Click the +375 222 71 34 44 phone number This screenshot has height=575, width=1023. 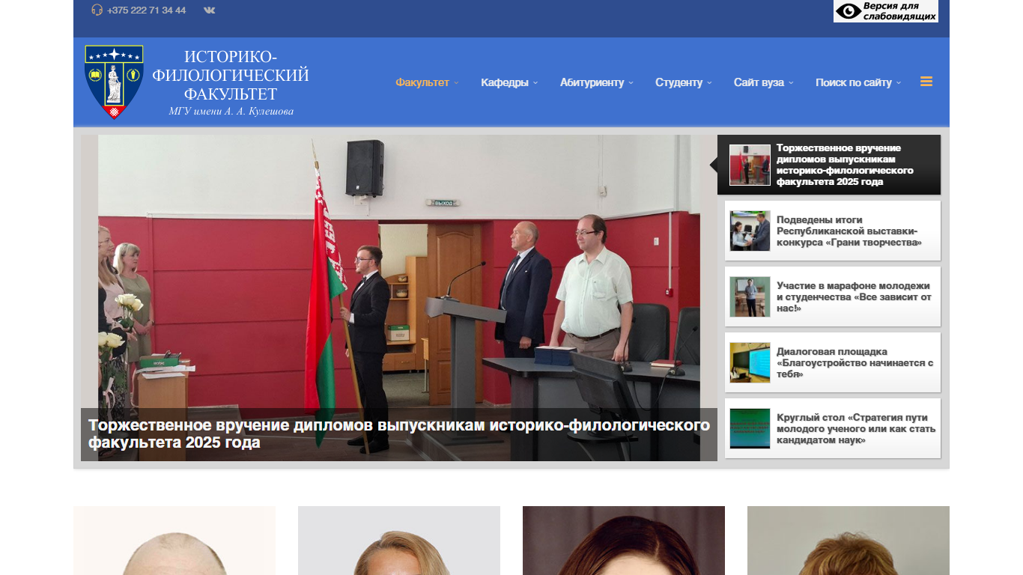(146, 10)
